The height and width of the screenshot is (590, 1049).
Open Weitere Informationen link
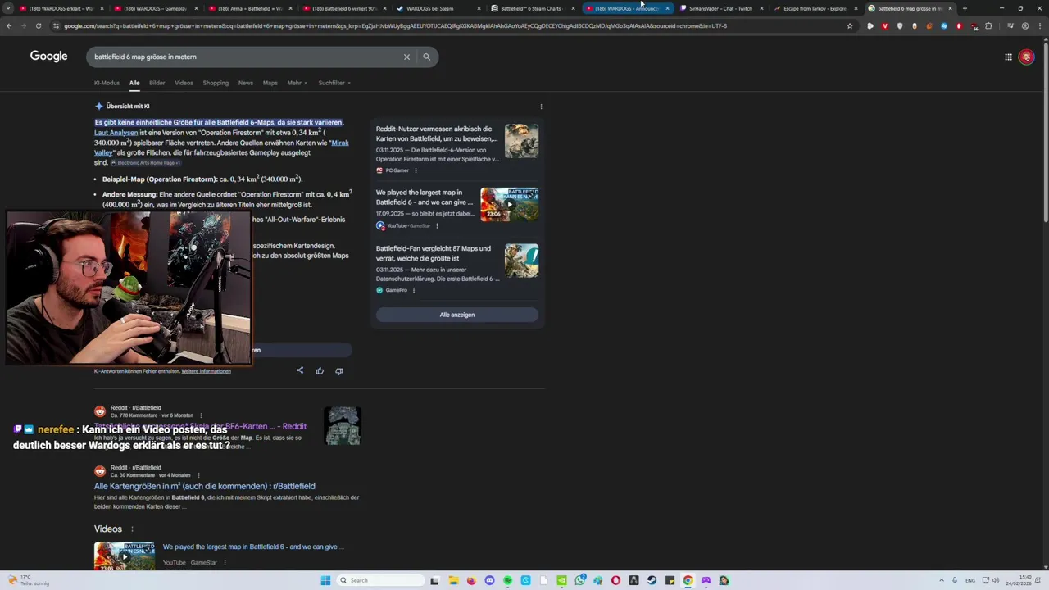click(206, 371)
